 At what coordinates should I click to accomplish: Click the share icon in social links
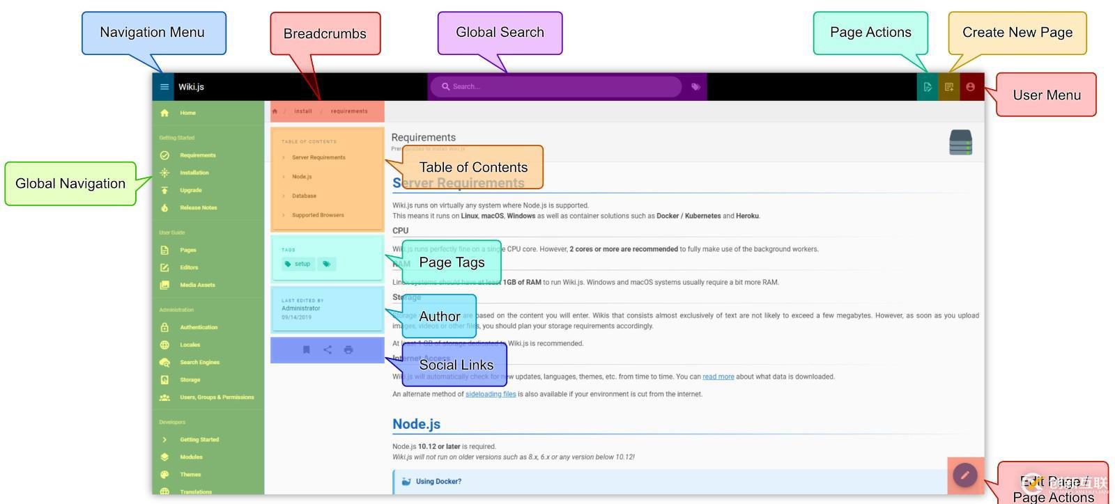328,349
